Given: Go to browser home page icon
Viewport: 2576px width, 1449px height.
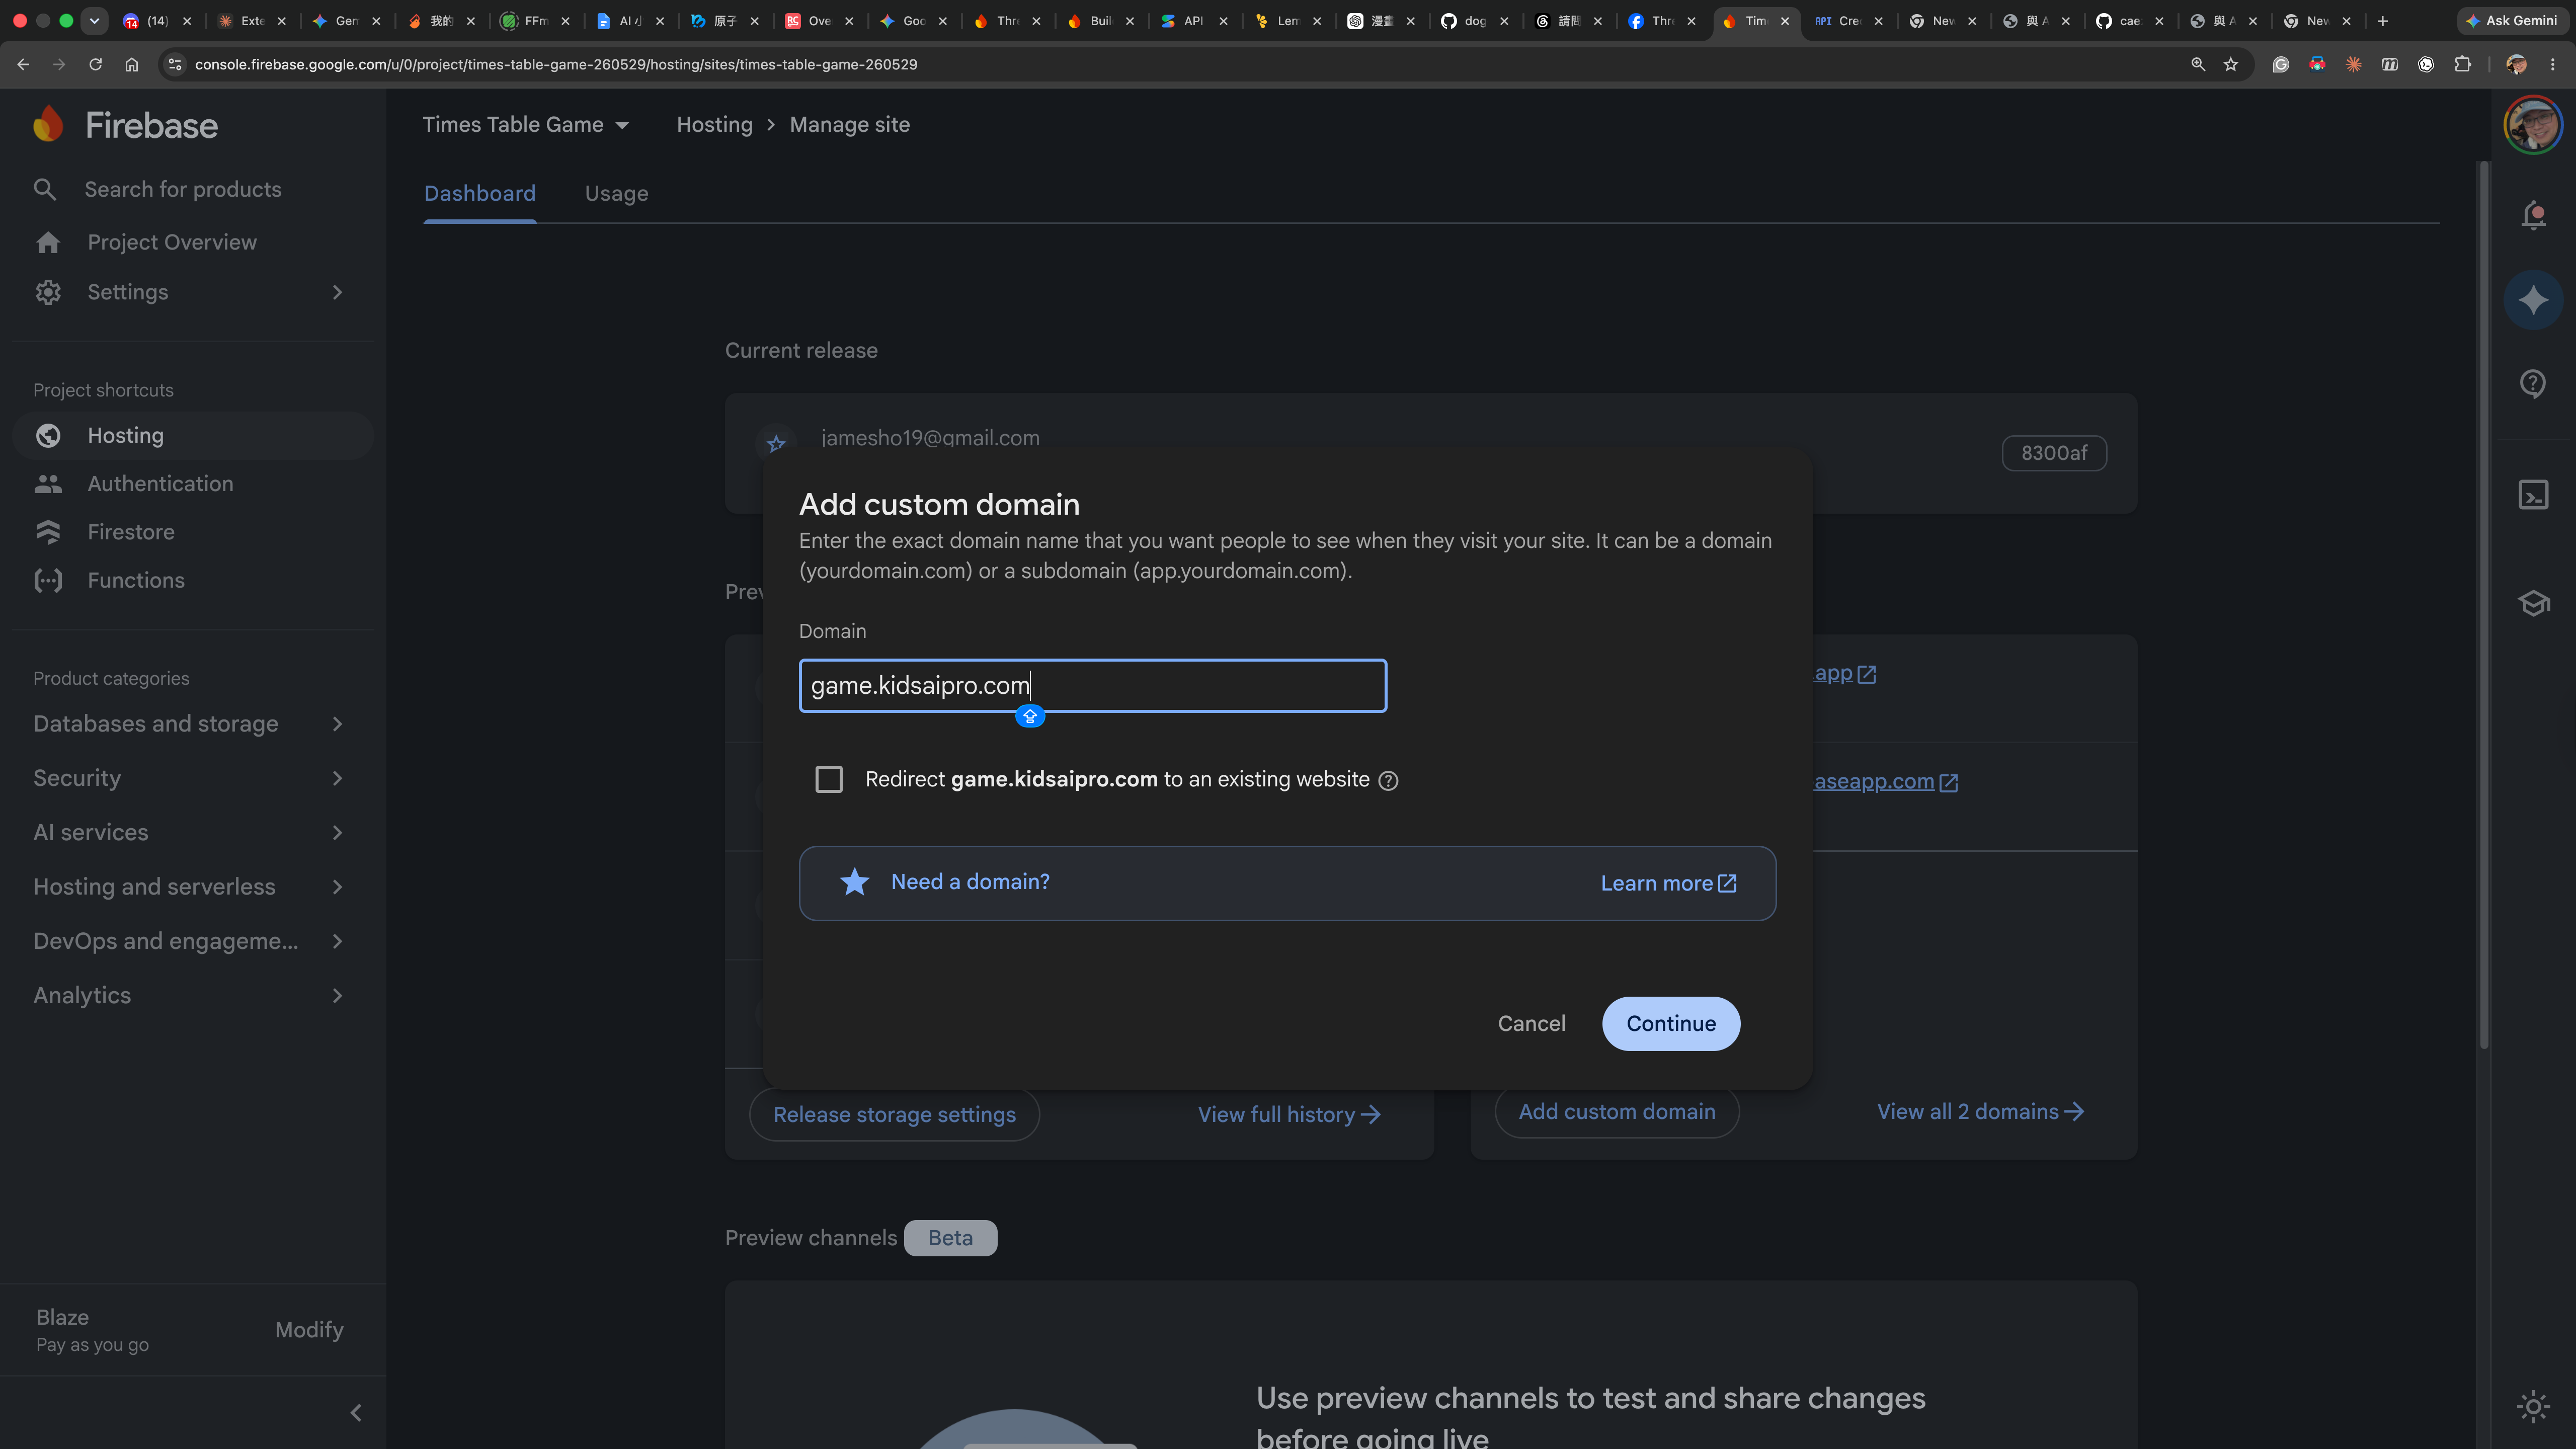Looking at the screenshot, I should [131, 64].
